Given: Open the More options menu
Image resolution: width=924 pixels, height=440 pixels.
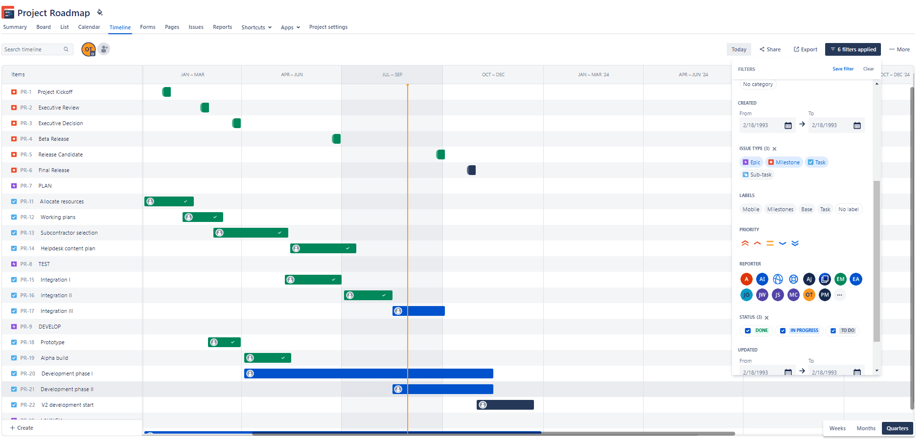Looking at the screenshot, I should pyautogui.click(x=900, y=49).
